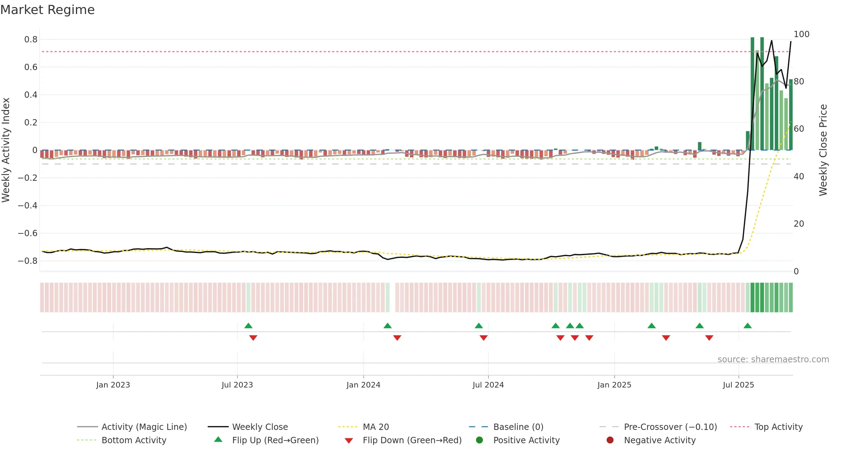Select first red flip-down triangle after Jan 2025
The image size is (841, 473).
point(666,338)
